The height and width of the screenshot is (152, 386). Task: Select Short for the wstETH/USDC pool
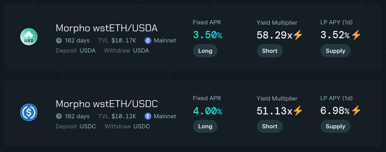(x=270, y=126)
